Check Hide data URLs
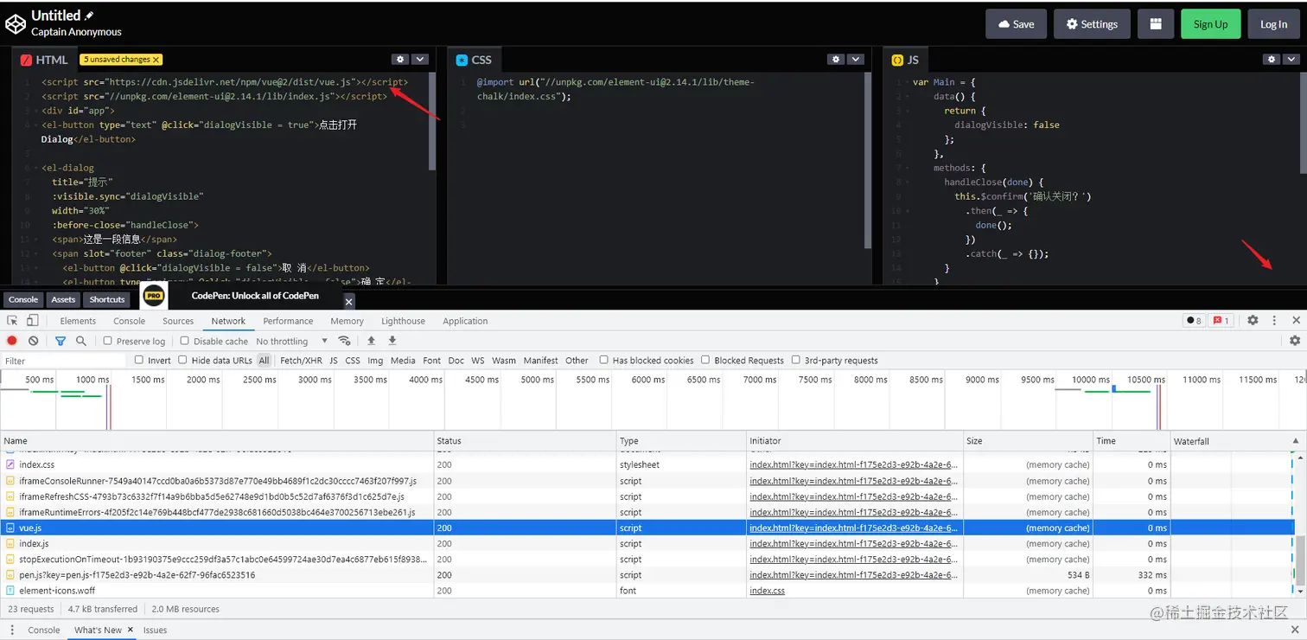Screen dimensions: 1307x640 coord(182,360)
